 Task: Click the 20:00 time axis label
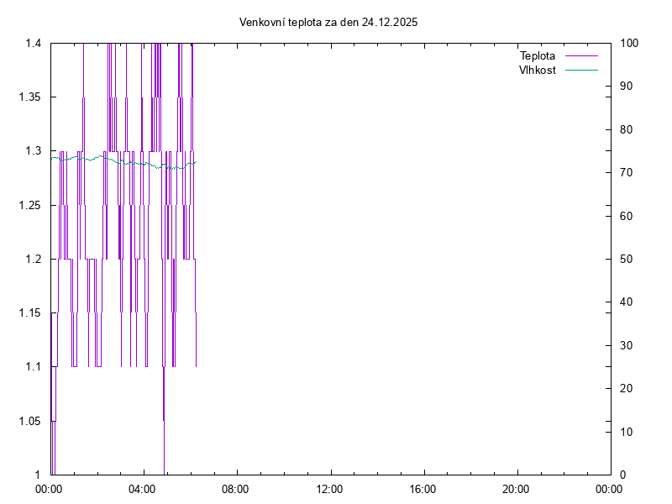click(516, 489)
